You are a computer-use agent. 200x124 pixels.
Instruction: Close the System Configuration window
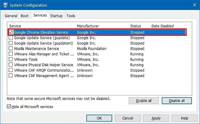(x=194, y=5)
